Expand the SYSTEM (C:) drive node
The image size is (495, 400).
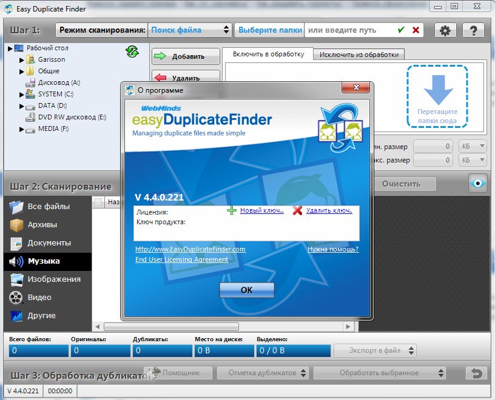(21, 95)
